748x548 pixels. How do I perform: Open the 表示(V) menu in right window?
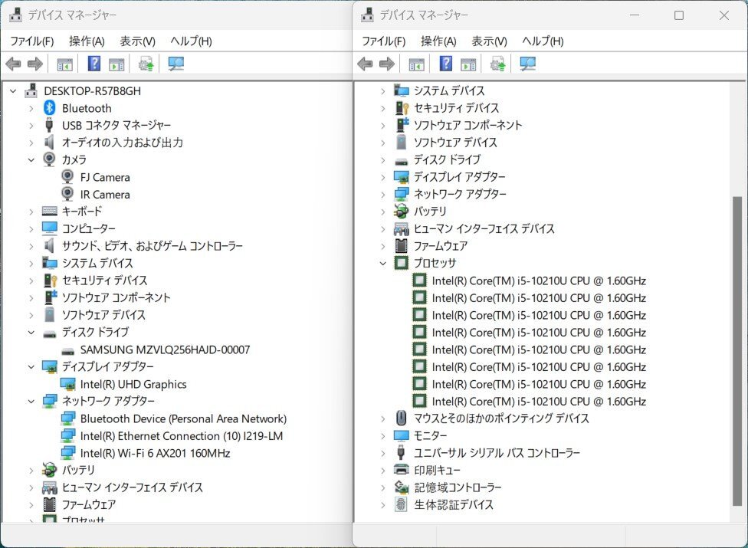489,41
